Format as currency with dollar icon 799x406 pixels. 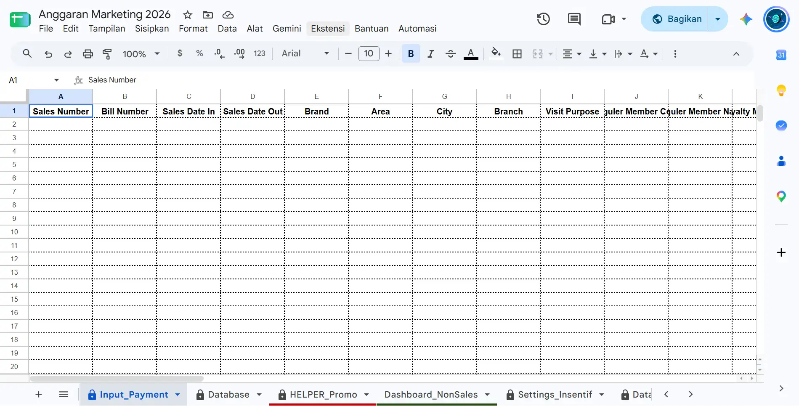(180, 53)
